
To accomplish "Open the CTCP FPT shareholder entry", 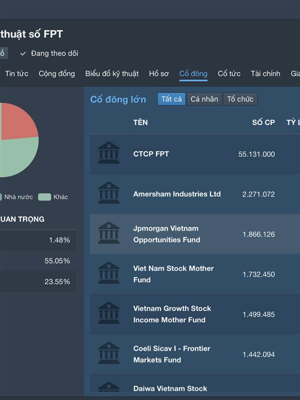I will point(195,154).
